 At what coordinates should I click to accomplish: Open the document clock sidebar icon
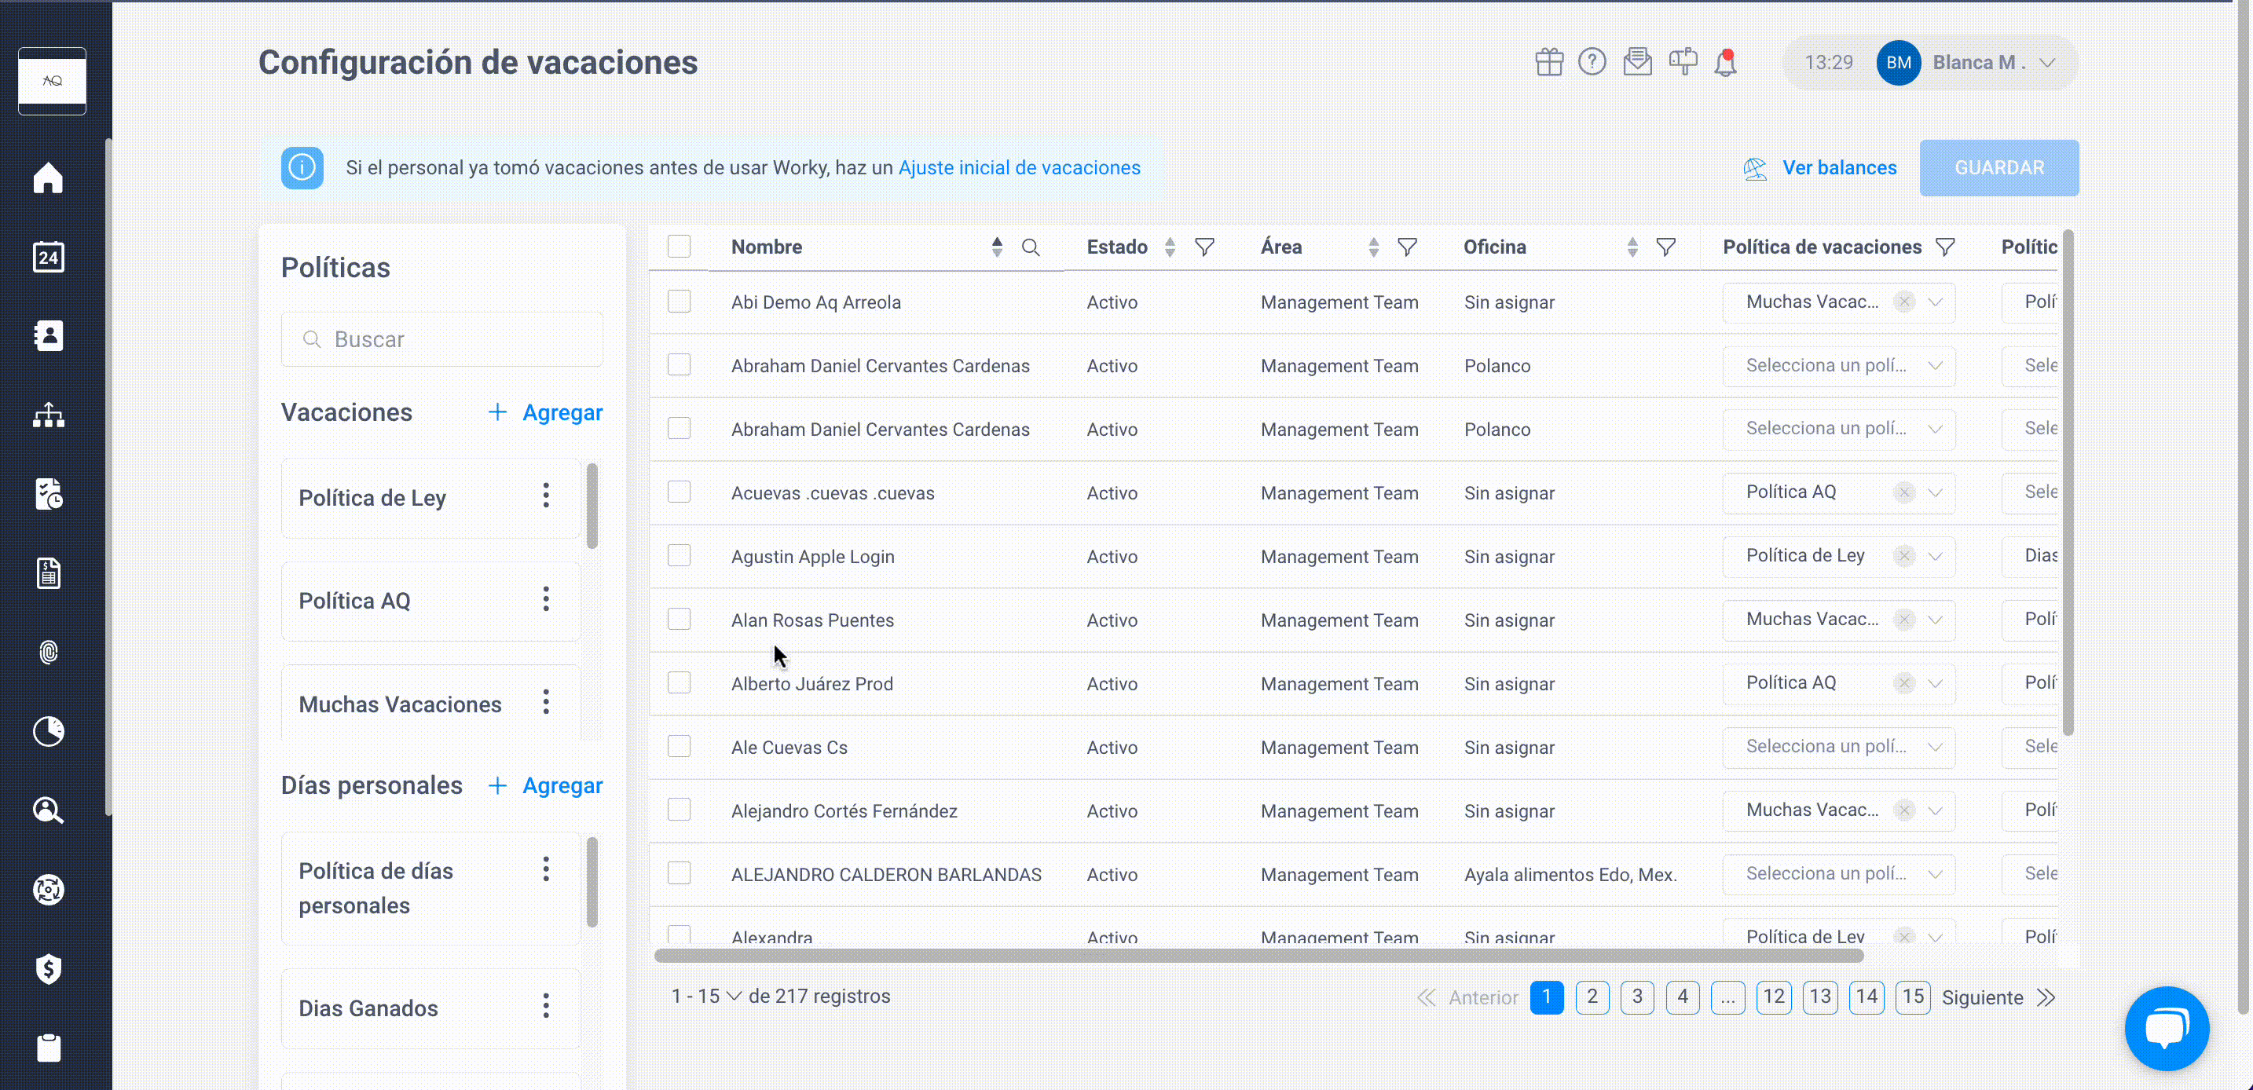coord(48,494)
